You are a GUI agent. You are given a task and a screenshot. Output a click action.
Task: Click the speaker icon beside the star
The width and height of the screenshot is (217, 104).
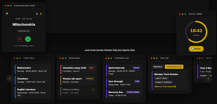37,14
